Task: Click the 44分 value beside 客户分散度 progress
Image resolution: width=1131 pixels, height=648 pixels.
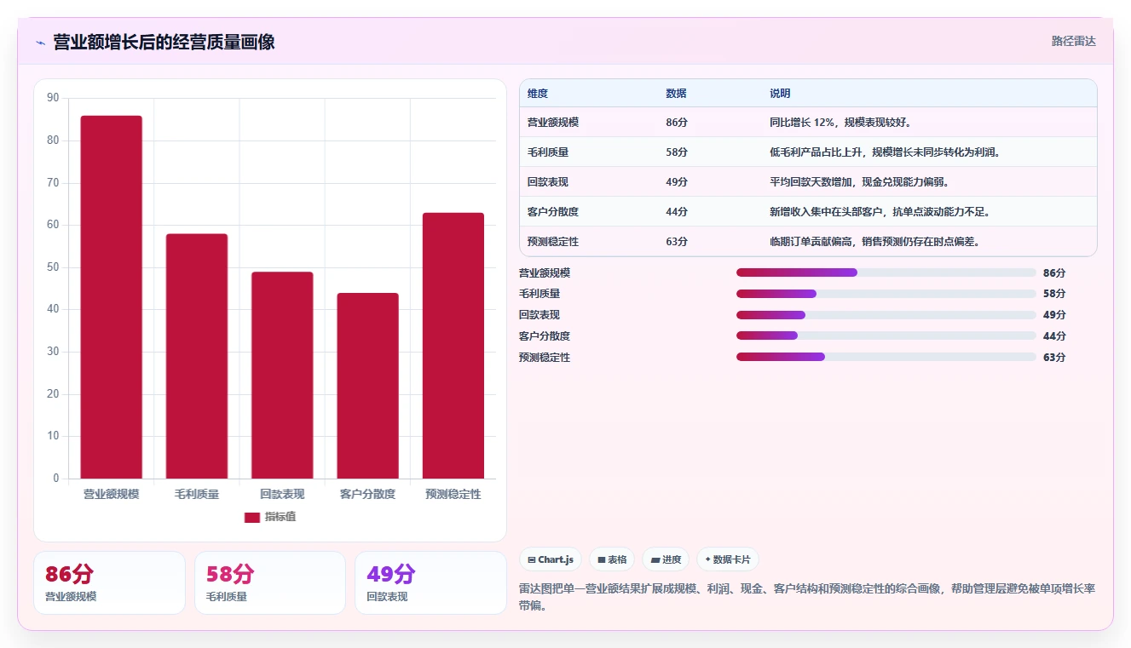Action: 1054,336
